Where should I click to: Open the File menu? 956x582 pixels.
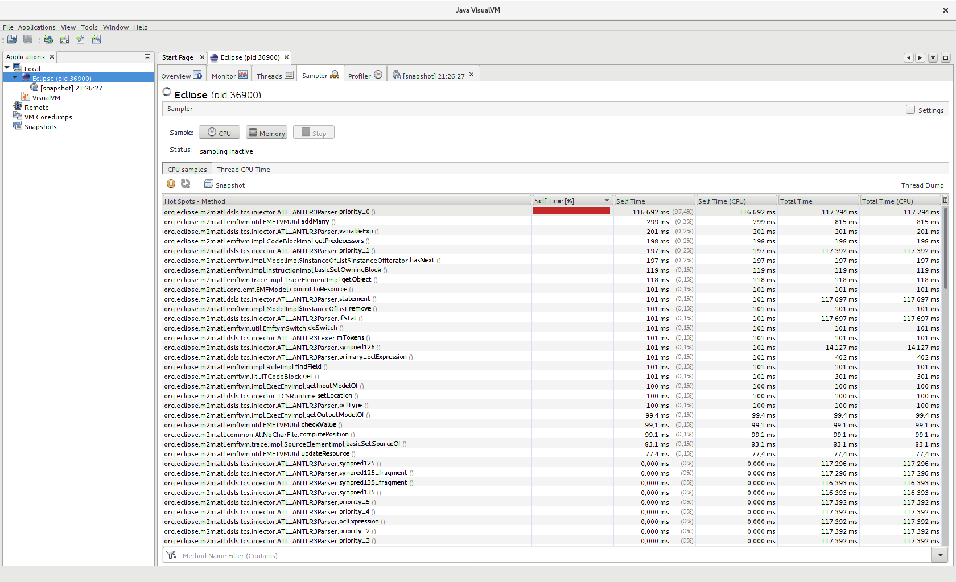8,27
